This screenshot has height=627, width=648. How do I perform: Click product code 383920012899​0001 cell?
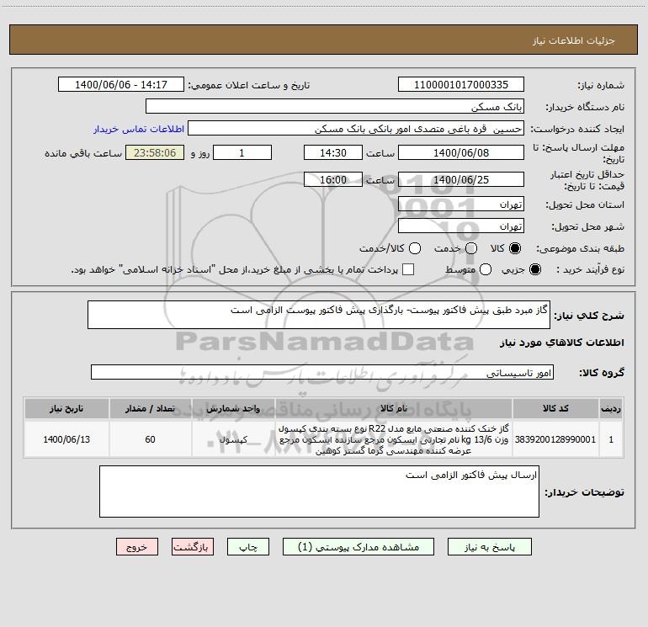point(555,439)
